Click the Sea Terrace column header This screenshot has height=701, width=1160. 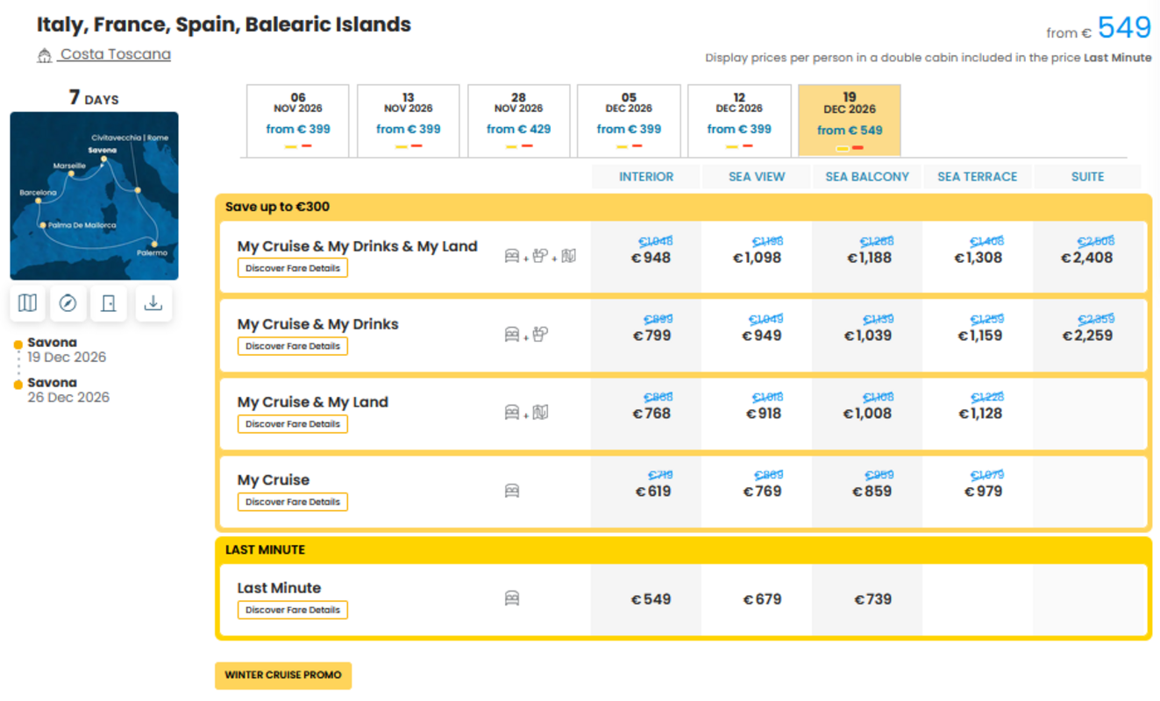point(978,176)
